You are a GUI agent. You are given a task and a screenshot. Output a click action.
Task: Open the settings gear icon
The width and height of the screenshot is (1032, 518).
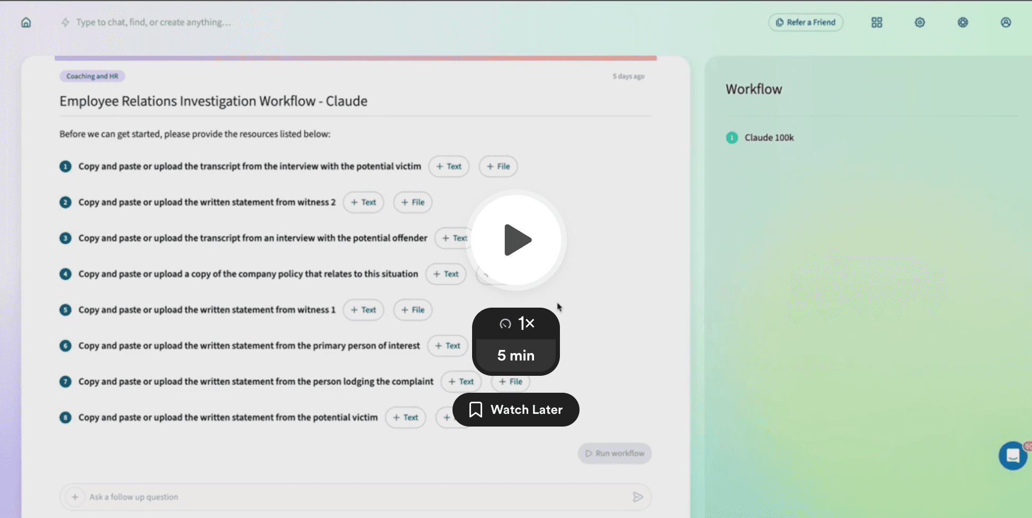pyautogui.click(x=920, y=22)
